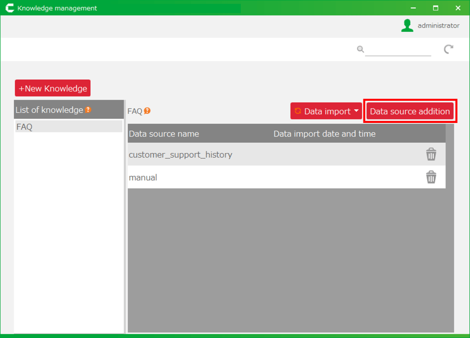
Task: Minimize the Knowledge management window
Action: (x=413, y=8)
